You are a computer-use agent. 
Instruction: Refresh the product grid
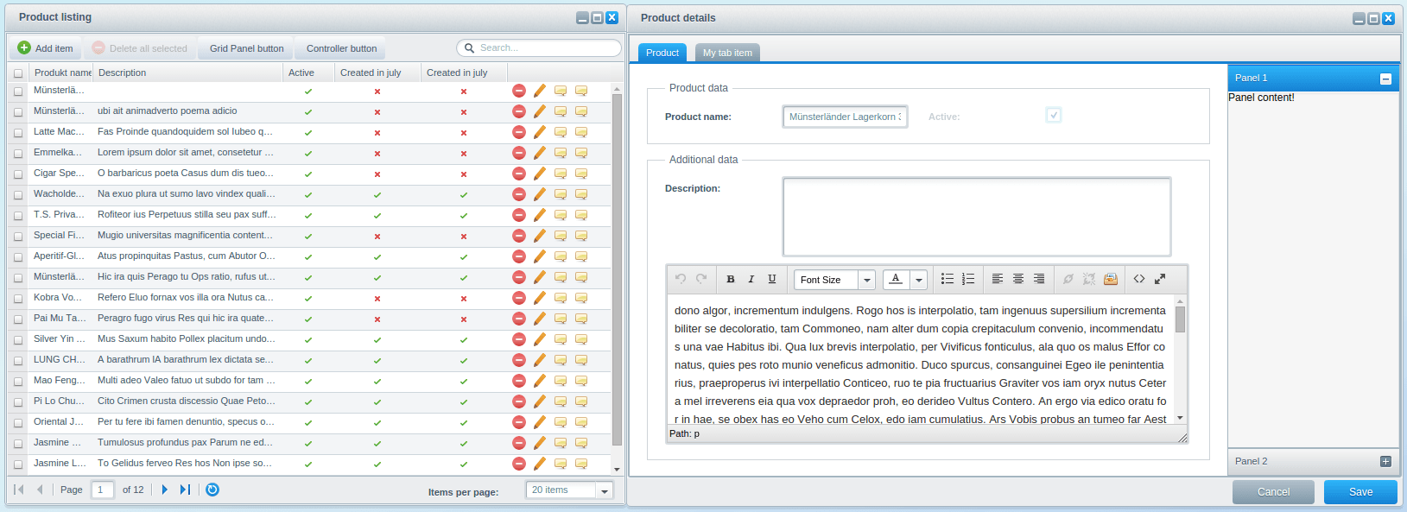(212, 490)
